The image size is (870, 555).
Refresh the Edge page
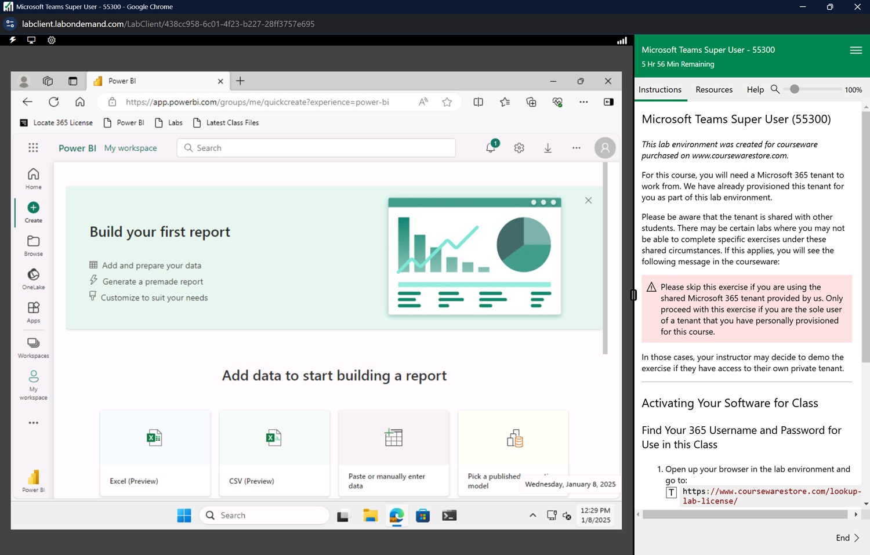click(x=53, y=102)
